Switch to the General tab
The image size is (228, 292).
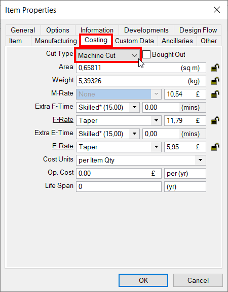(23, 30)
